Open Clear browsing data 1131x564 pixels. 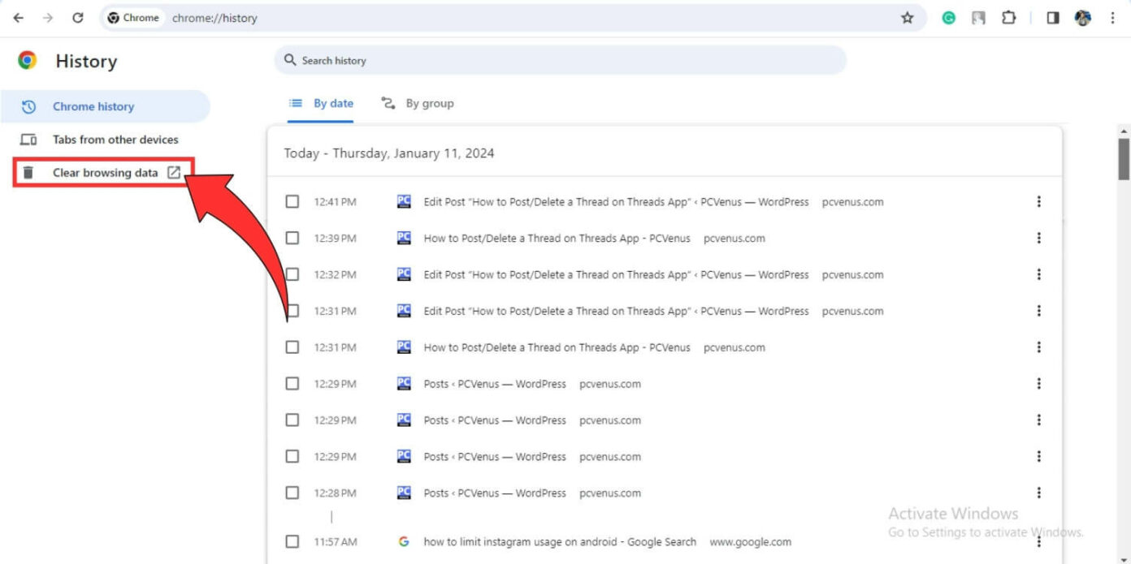click(x=105, y=173)
